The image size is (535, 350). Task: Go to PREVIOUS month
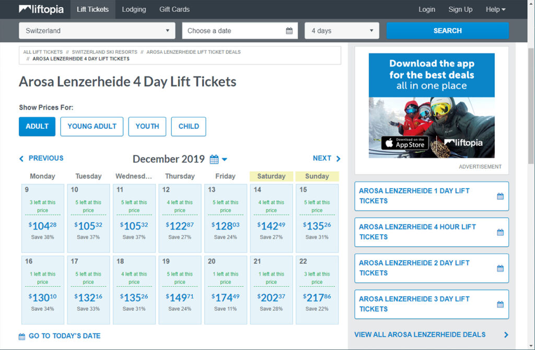(46, 158)
